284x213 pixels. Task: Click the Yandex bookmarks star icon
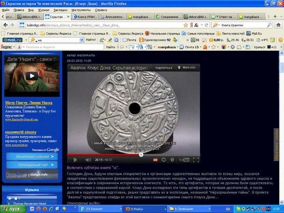tap(214, 47)
